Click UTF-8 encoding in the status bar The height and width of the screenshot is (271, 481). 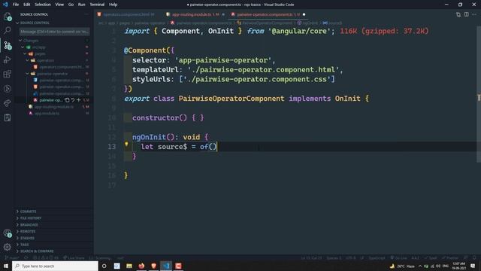pyautogui.click(x=351, y=257)
